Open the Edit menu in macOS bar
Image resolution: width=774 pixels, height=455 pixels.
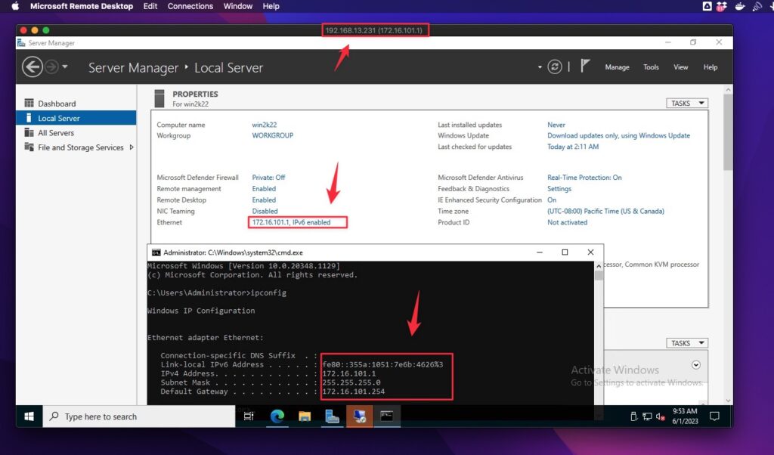click(x=150, y=6)
